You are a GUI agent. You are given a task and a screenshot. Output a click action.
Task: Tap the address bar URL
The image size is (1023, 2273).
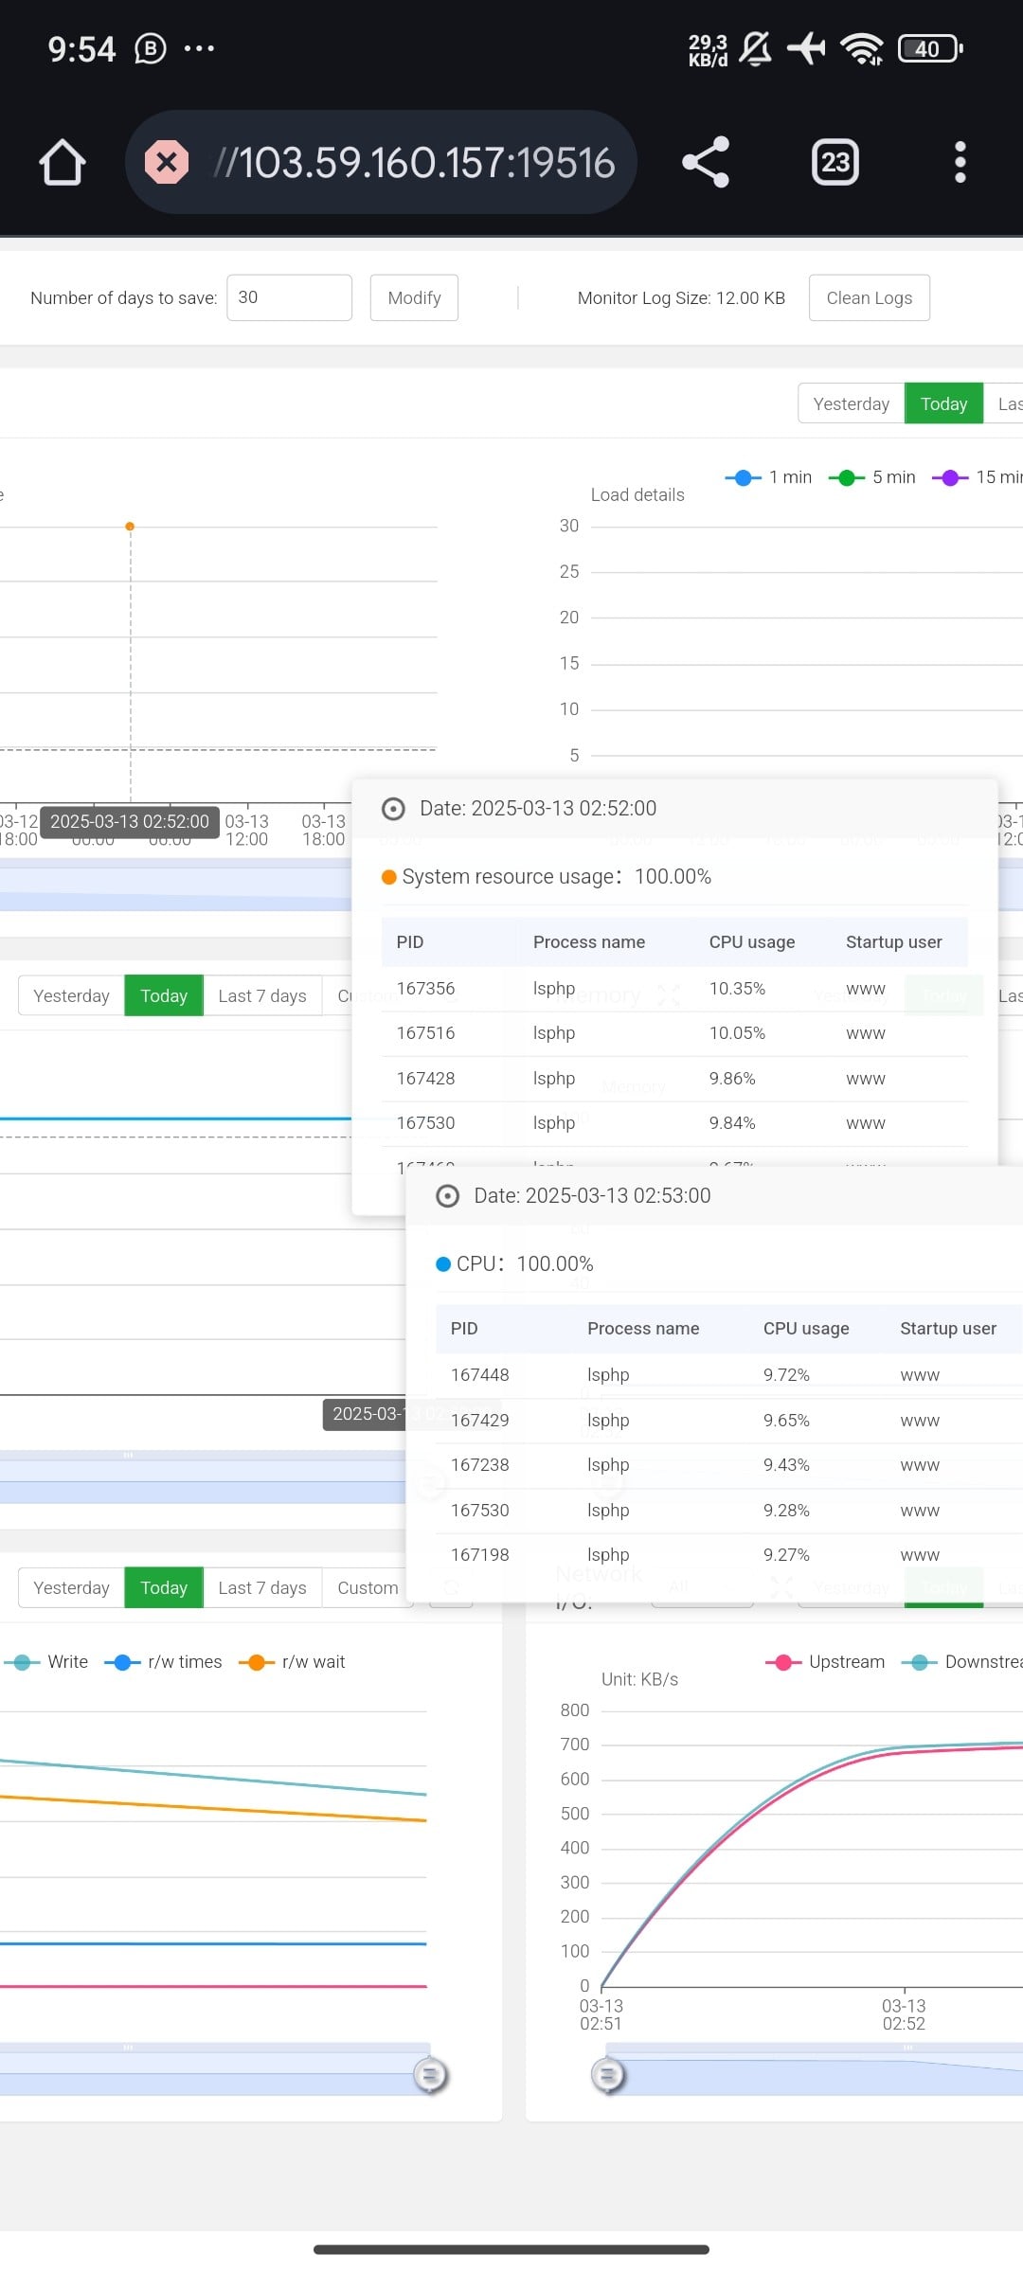[x=414, y=163]
